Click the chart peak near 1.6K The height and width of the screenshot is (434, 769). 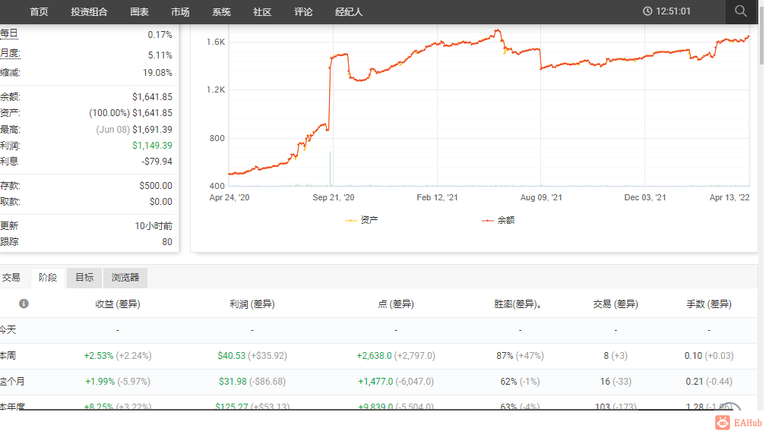point(498,31)
